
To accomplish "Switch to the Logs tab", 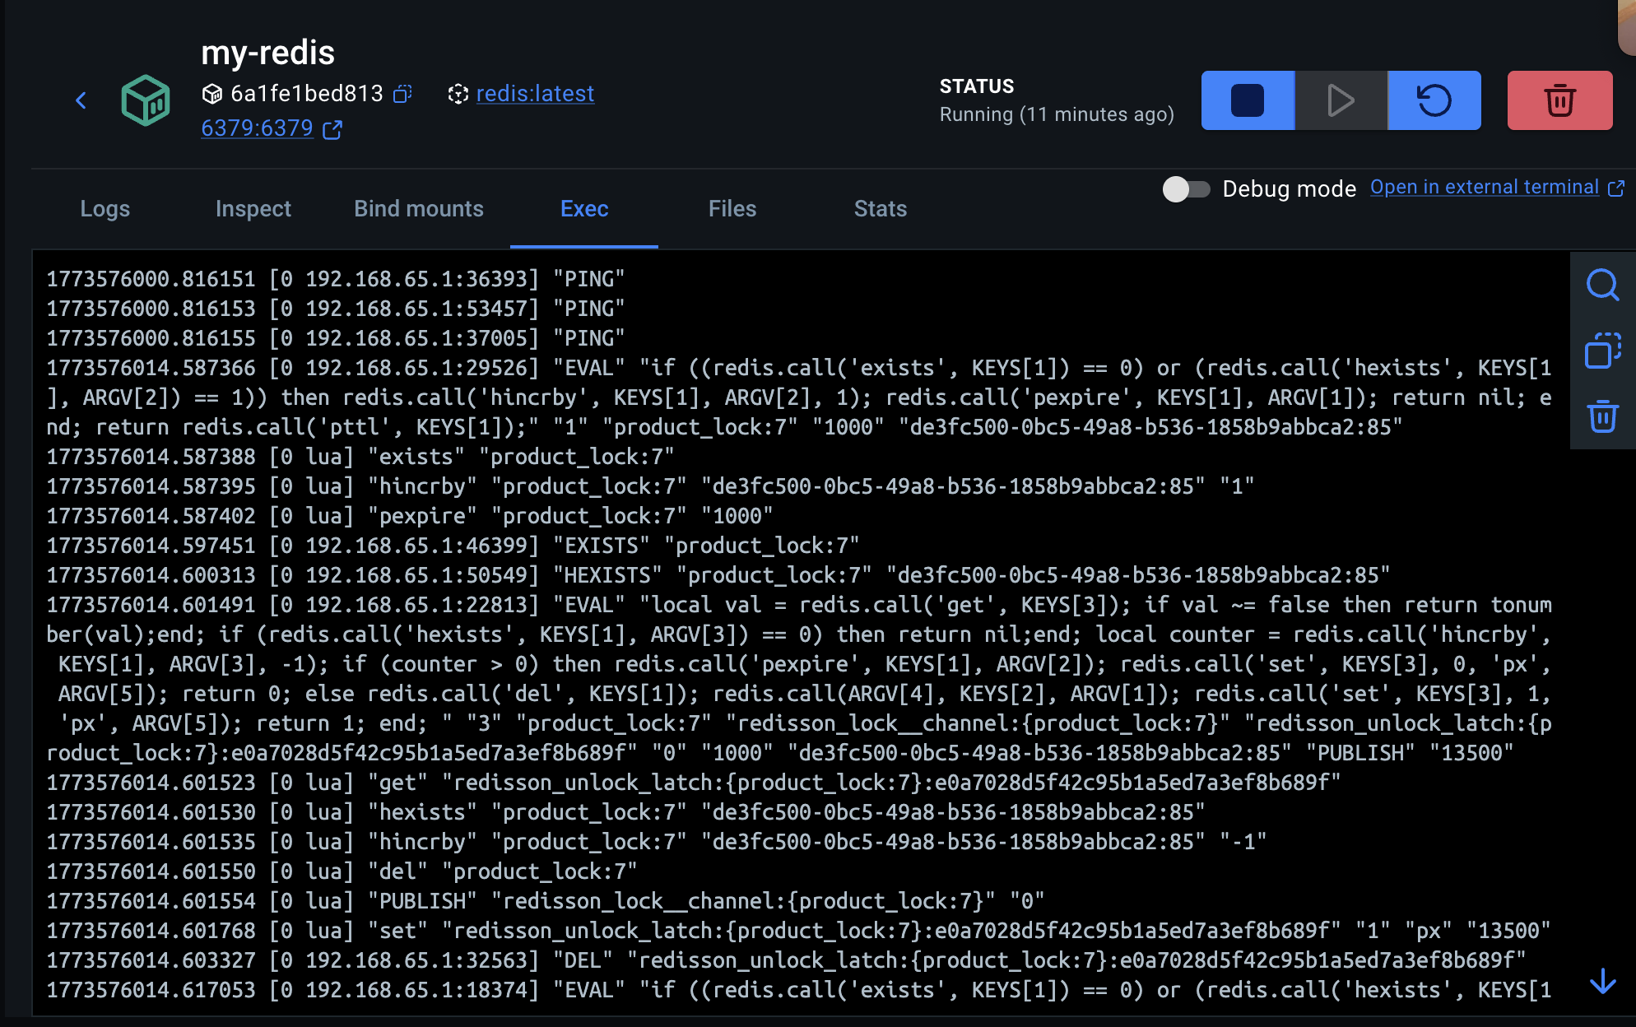I will [x=105, y=209].
